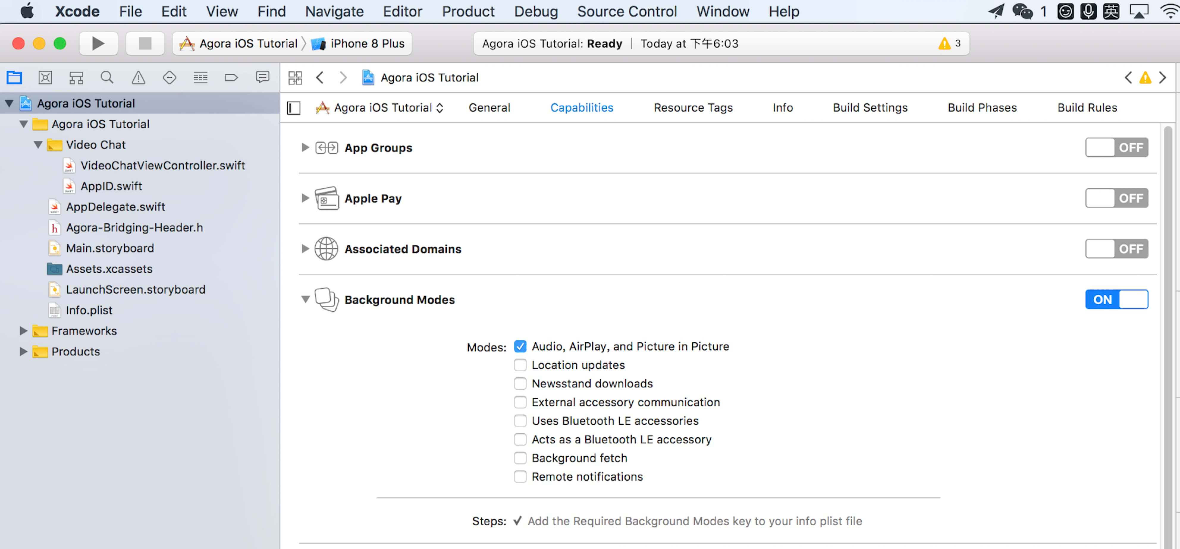Open the Find navigator magnifier icon

point(107,77)
